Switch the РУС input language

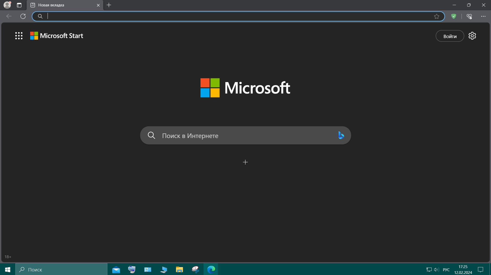pyautogui.click(x=446, y=270)
